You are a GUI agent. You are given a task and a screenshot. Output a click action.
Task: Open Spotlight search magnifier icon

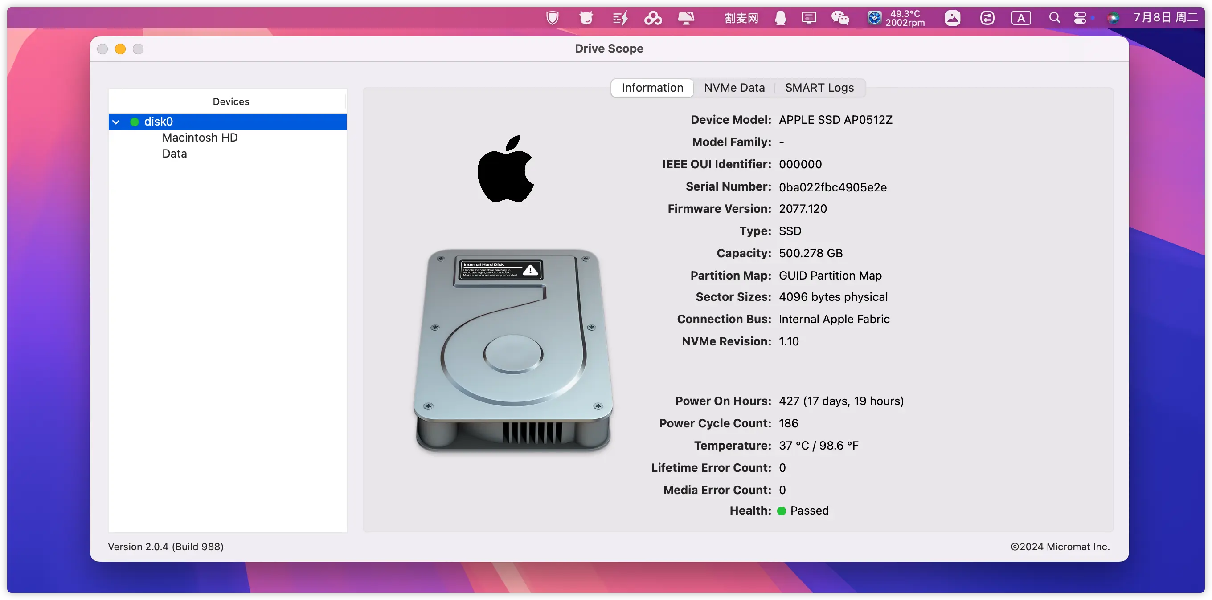tap(1054, 18)
